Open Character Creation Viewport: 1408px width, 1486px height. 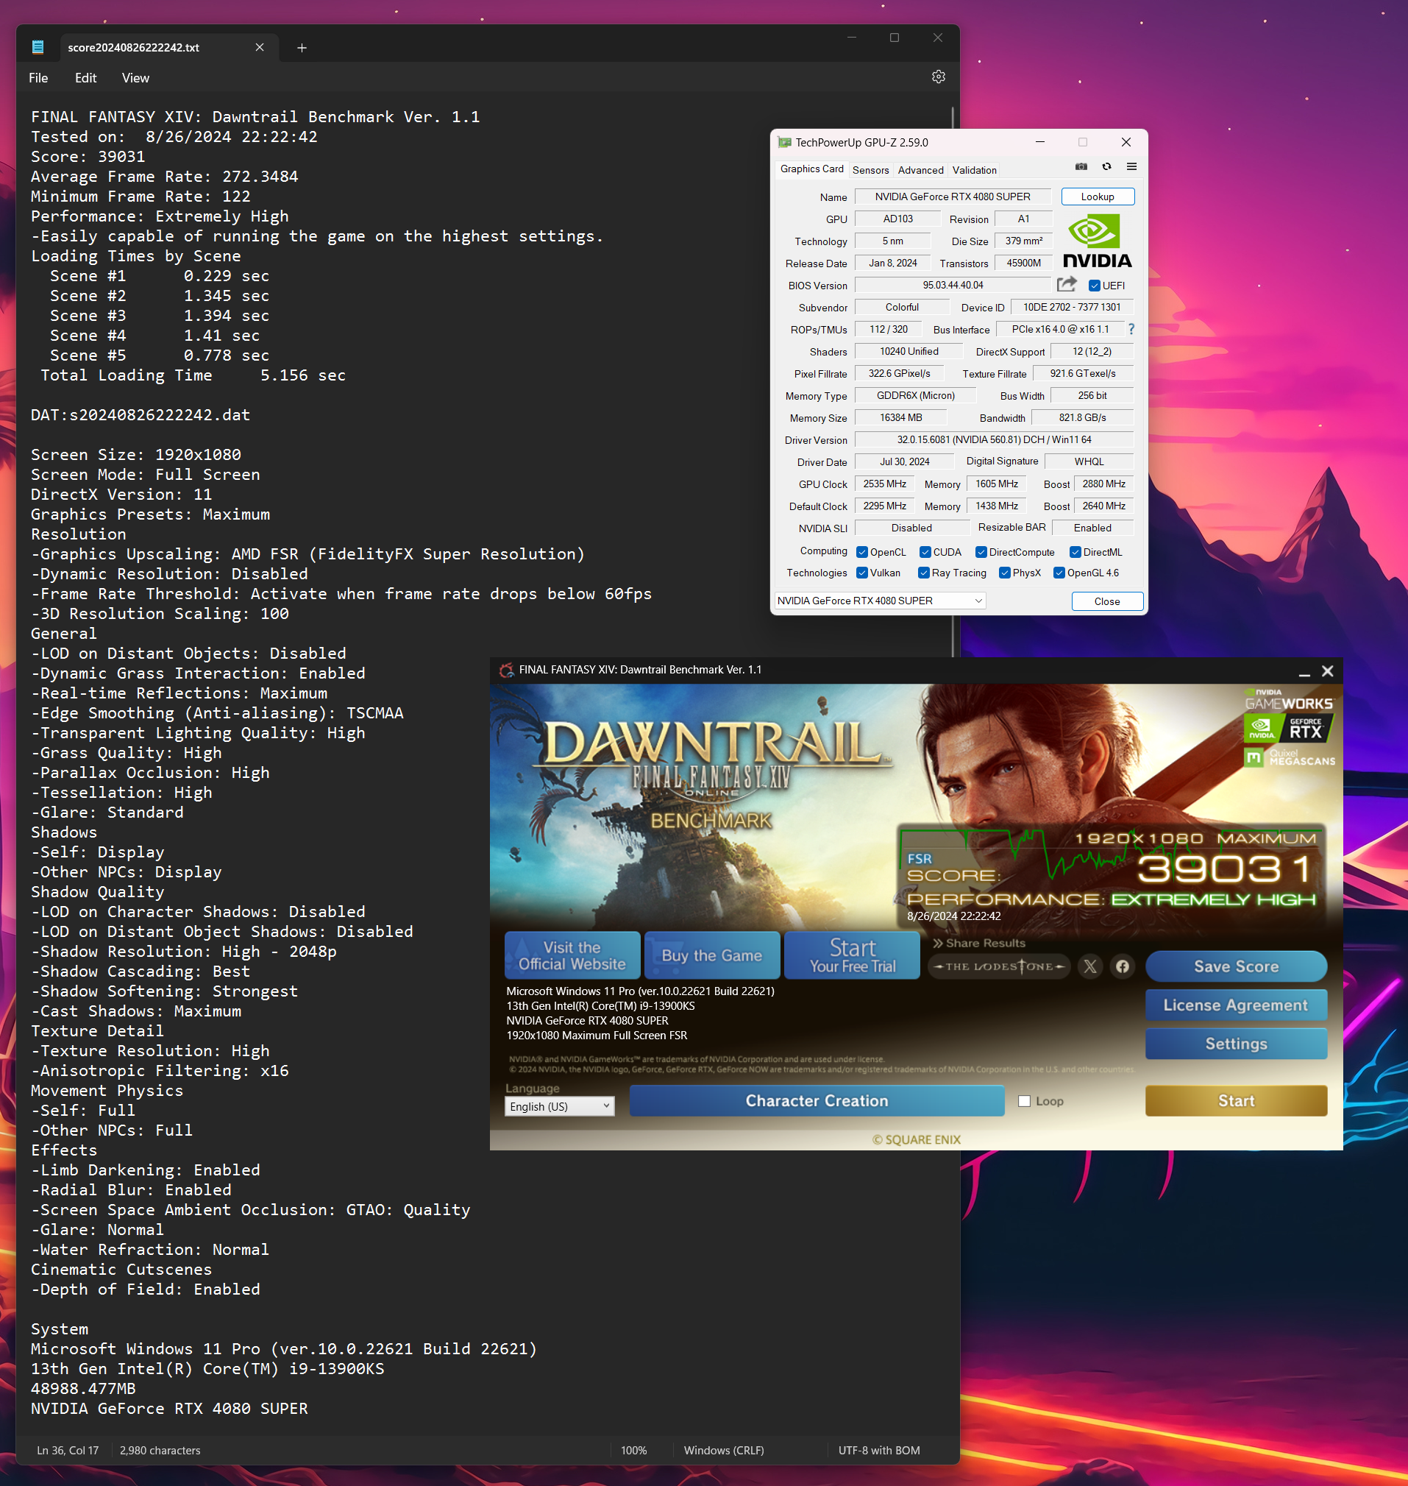[x=817, y=1101]
